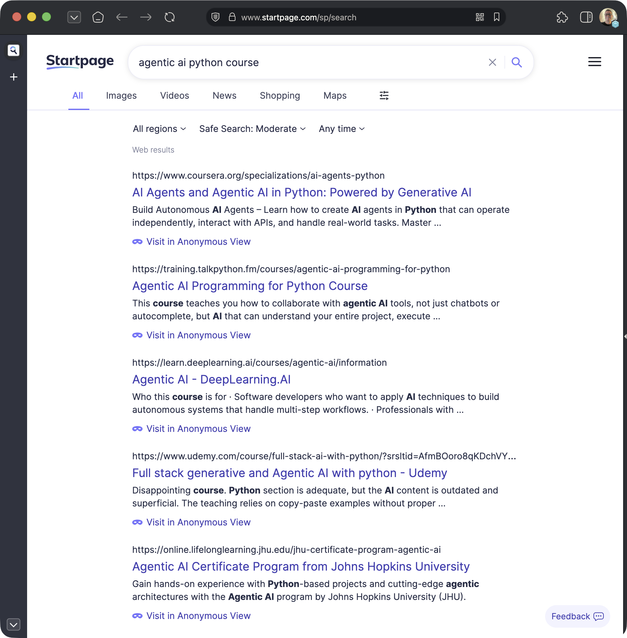The height and width of the screenshot is (638, 627).
Task: Click the Feedback button
Action: 577,616
